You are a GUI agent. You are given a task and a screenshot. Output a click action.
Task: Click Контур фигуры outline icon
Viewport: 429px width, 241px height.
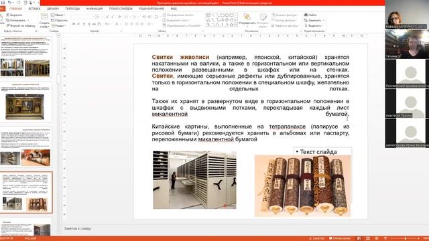click(x=273, y=20)
